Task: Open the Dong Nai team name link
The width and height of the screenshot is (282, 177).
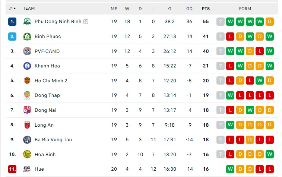Action: click(45, 110)
